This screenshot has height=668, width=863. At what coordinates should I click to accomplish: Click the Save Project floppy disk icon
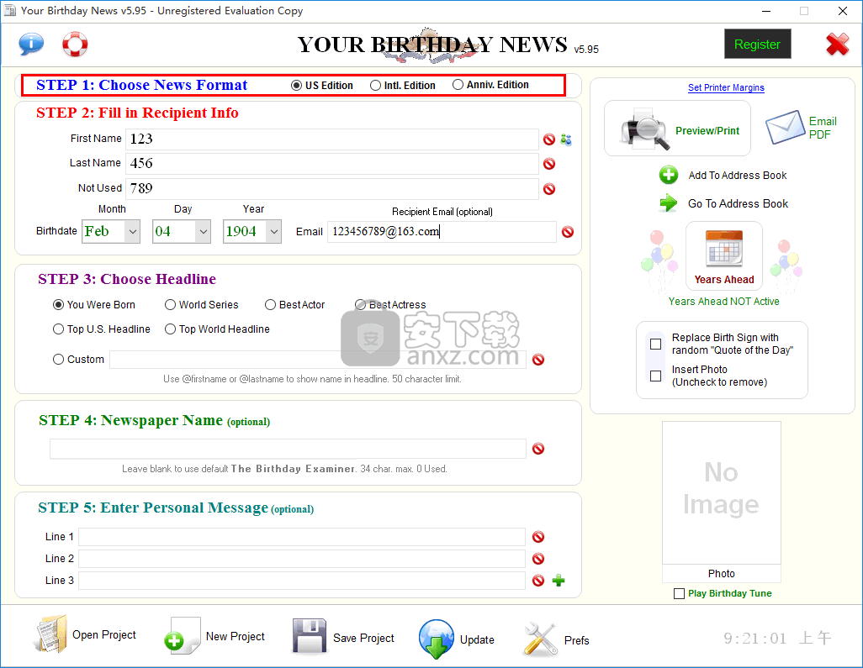coord(310,637)
